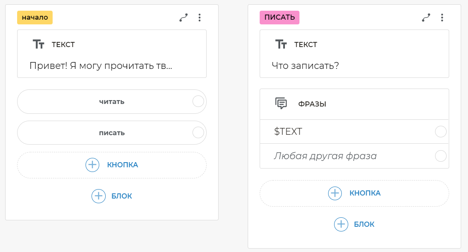Open three-dot menu of ПИСАТЬ block
The width and height of the screenshot is (468, 252).
click(442, 18)
